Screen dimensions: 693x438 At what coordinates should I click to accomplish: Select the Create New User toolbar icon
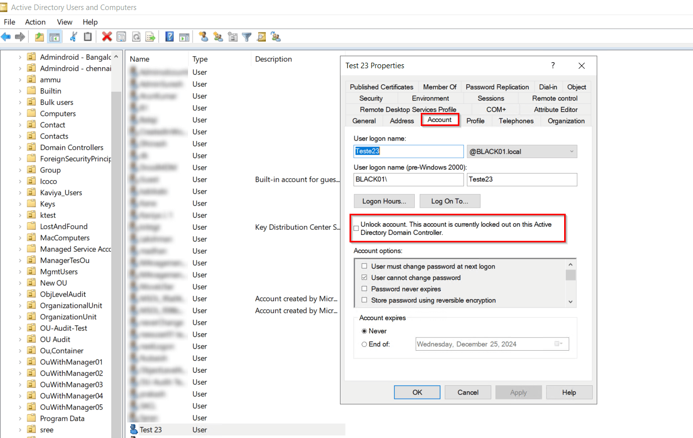point(203,36)
